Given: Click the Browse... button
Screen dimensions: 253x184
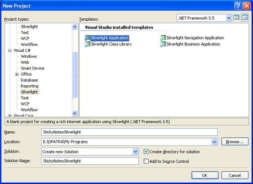Looking at the screenshot, I should (235, 142).
